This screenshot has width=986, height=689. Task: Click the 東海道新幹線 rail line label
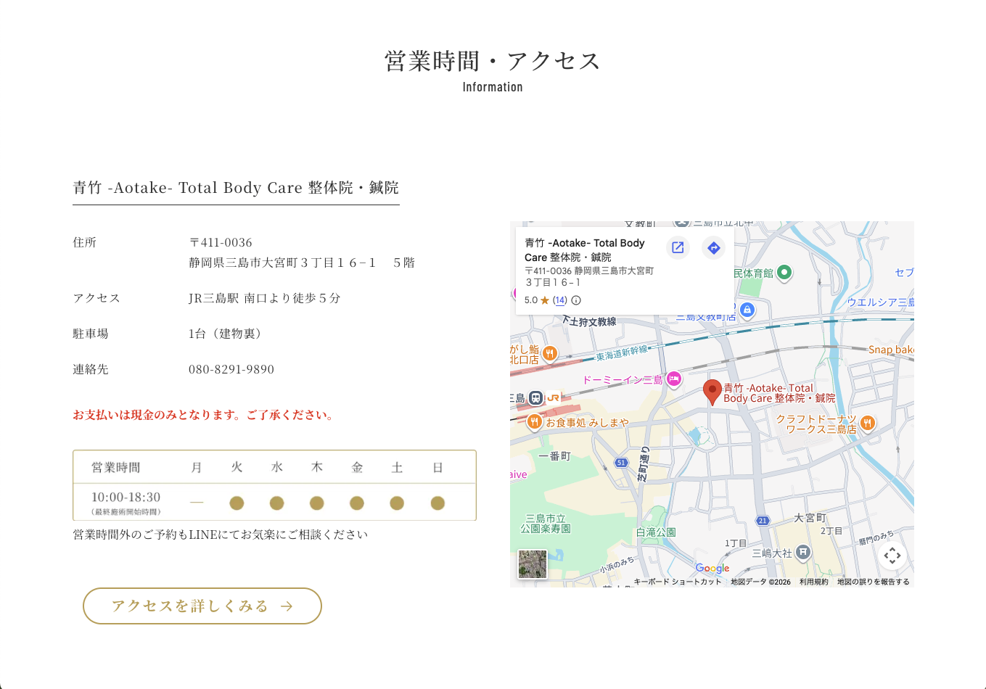tap(622, 353)
